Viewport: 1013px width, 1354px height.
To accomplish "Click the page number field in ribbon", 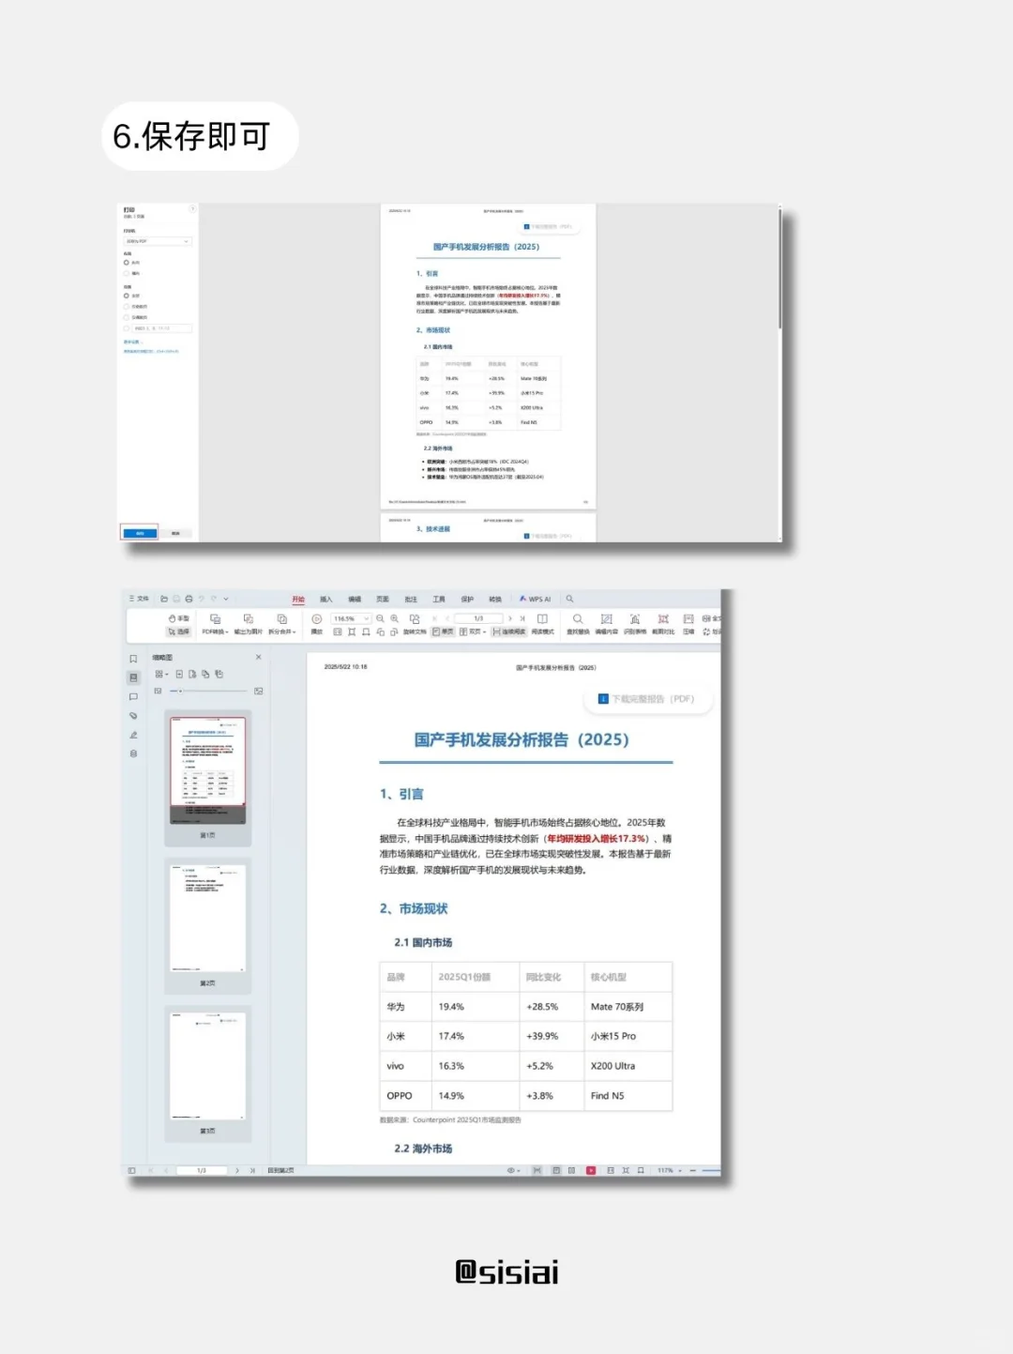I will point(478,618).
